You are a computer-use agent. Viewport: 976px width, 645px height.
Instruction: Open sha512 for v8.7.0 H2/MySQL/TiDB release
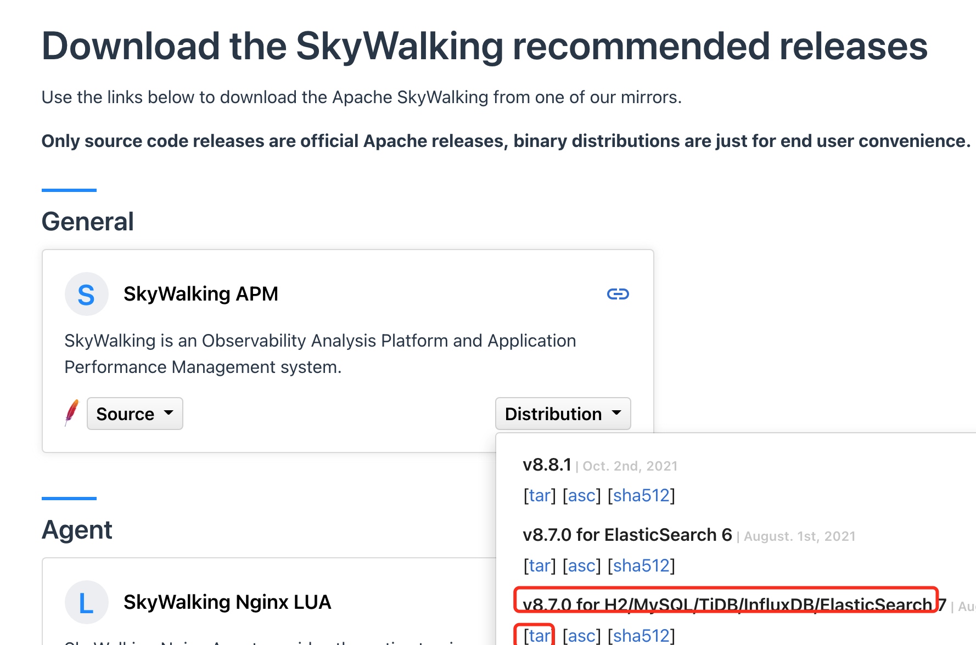[x=641, y=636]
